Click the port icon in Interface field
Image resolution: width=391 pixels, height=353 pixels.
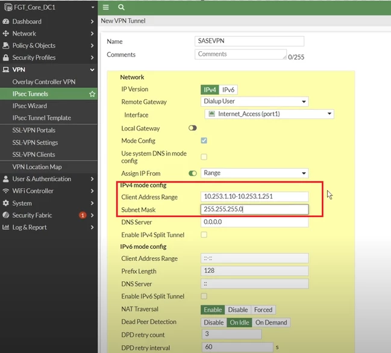pyautogui.click(x=211, y=114)
